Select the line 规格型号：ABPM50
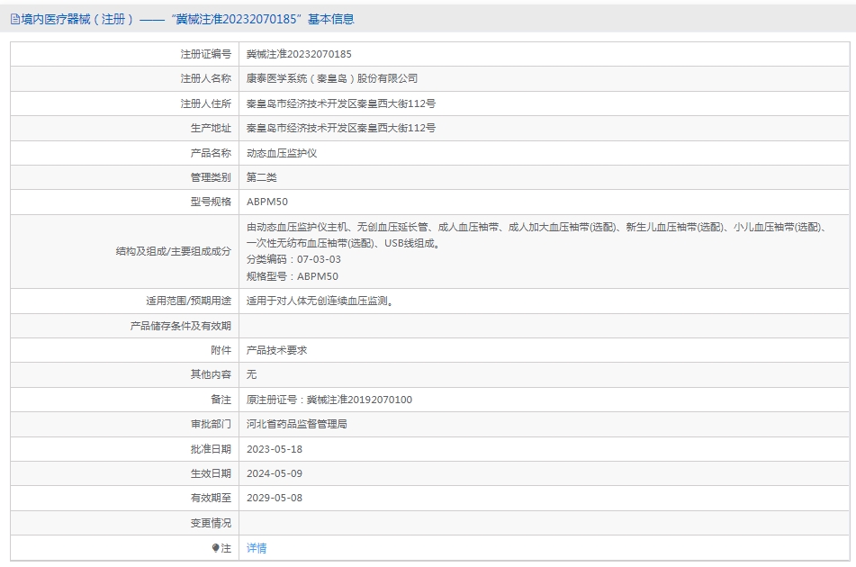 pos(292,276)
